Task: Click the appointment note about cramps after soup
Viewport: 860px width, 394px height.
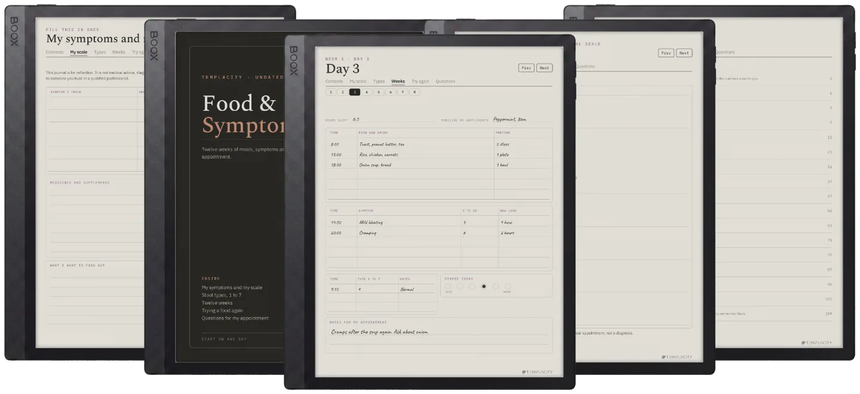Action: (x=380, y=332)
